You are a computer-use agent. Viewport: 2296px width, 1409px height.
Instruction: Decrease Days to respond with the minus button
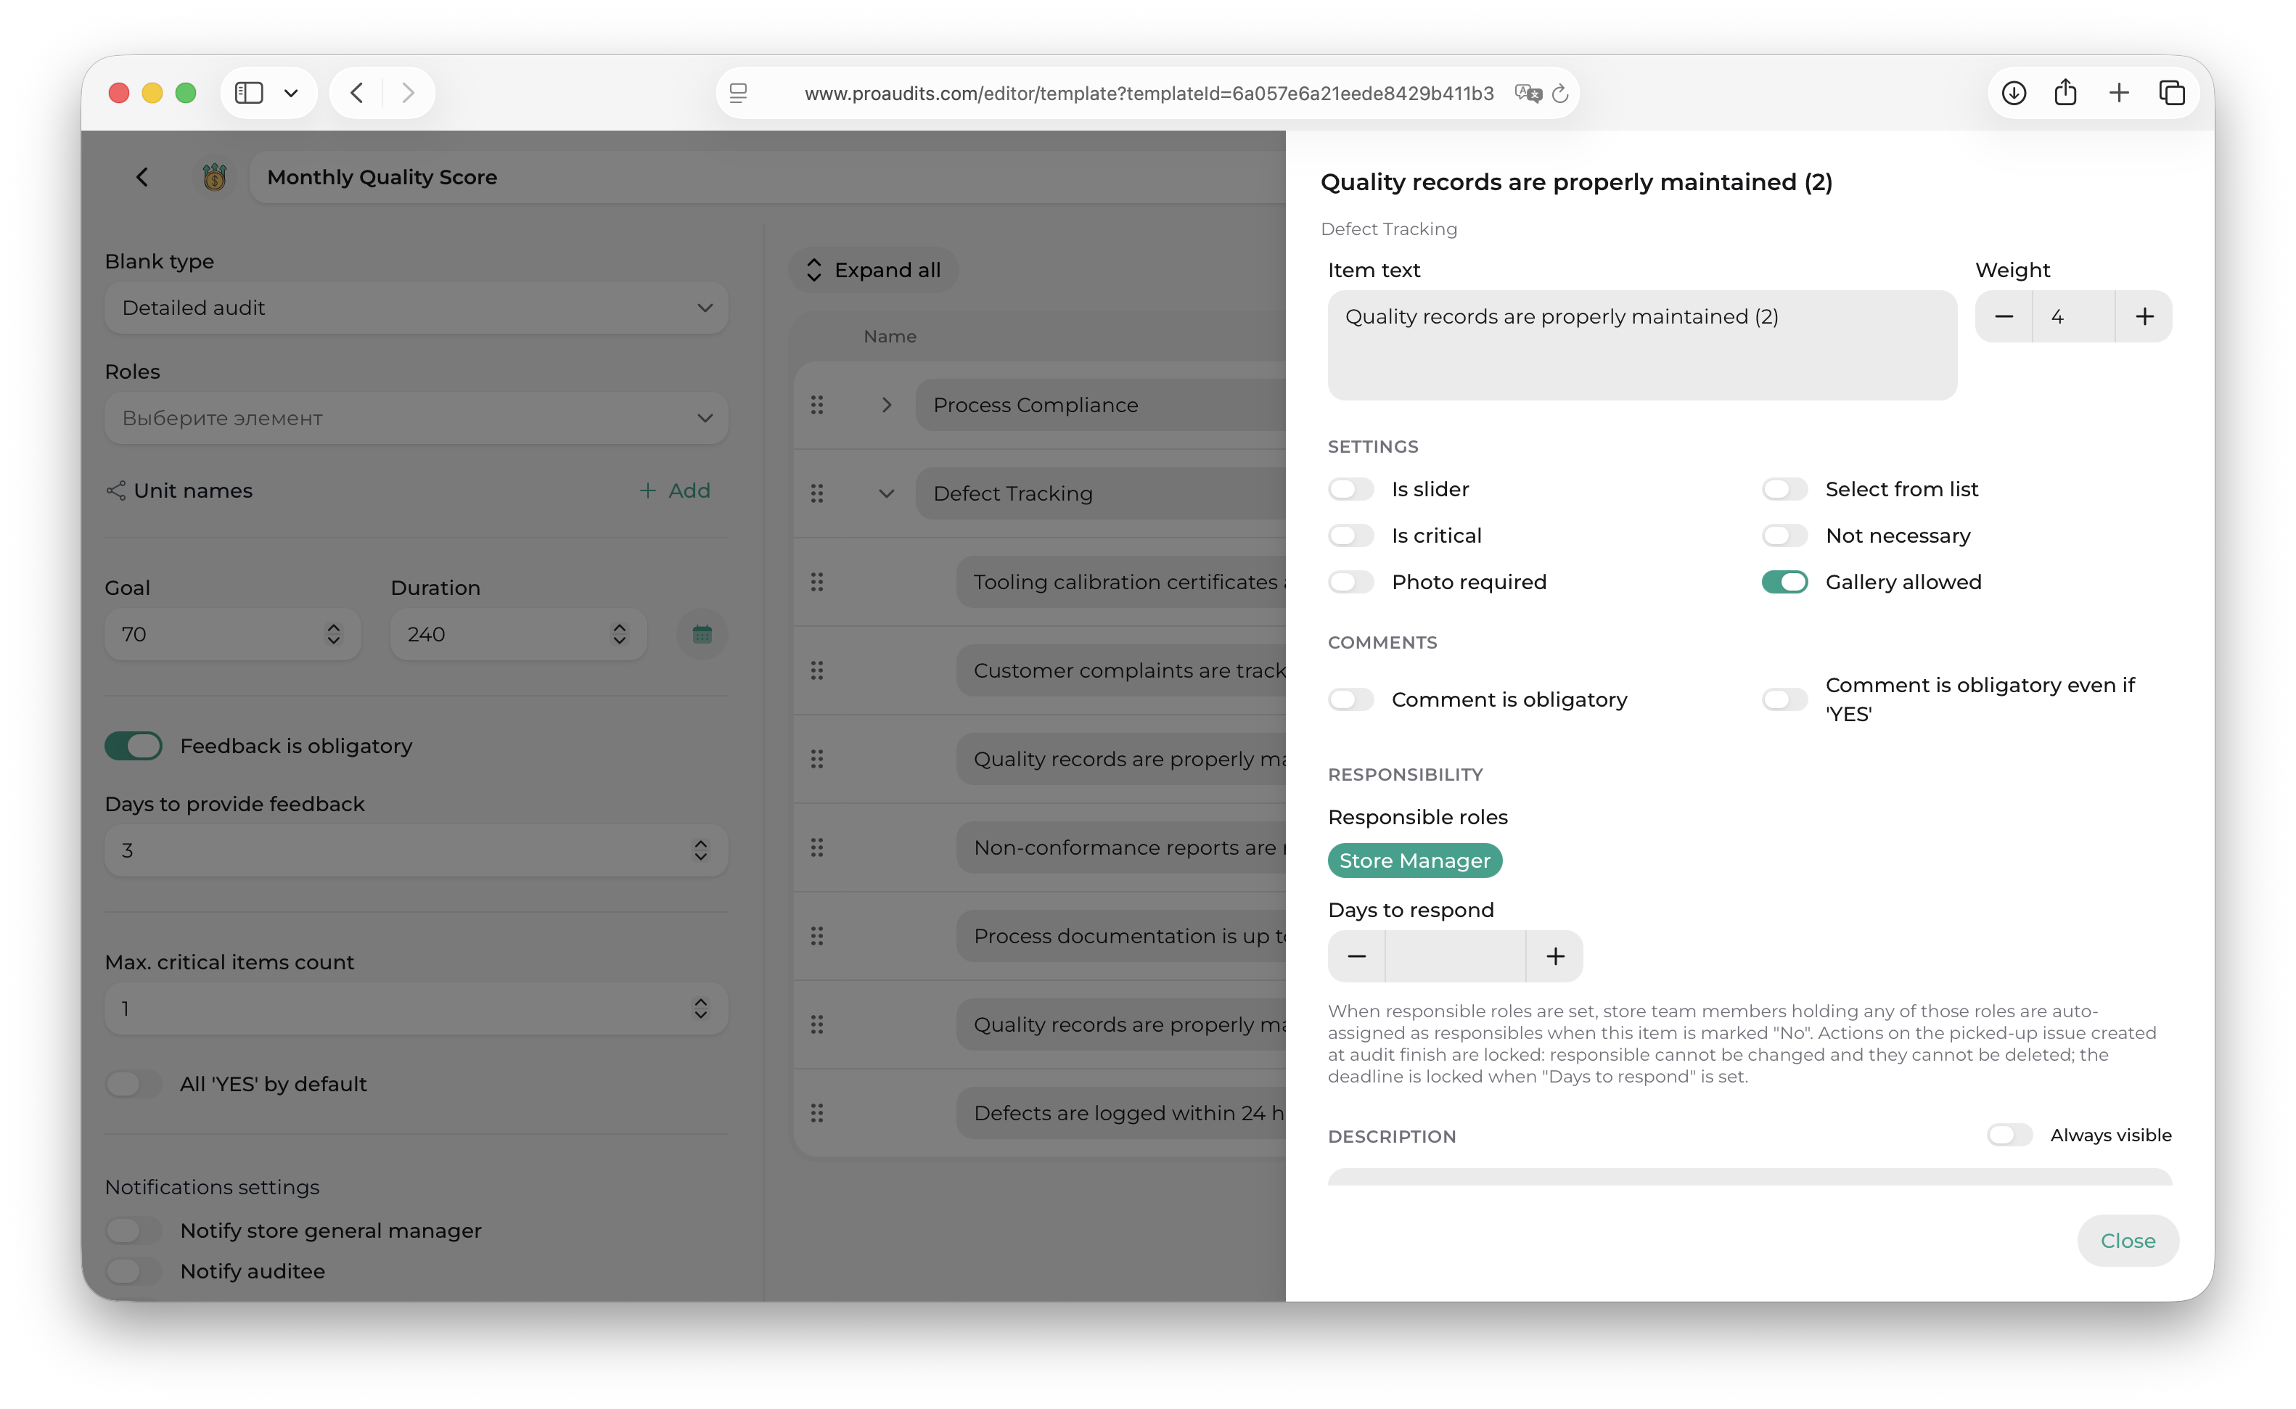click(1357, 956)
